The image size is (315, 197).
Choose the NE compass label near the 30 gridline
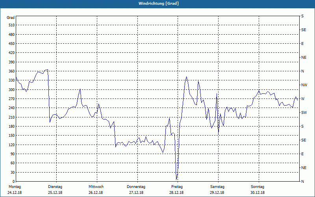pyautogui.click(x=304, y=168)
